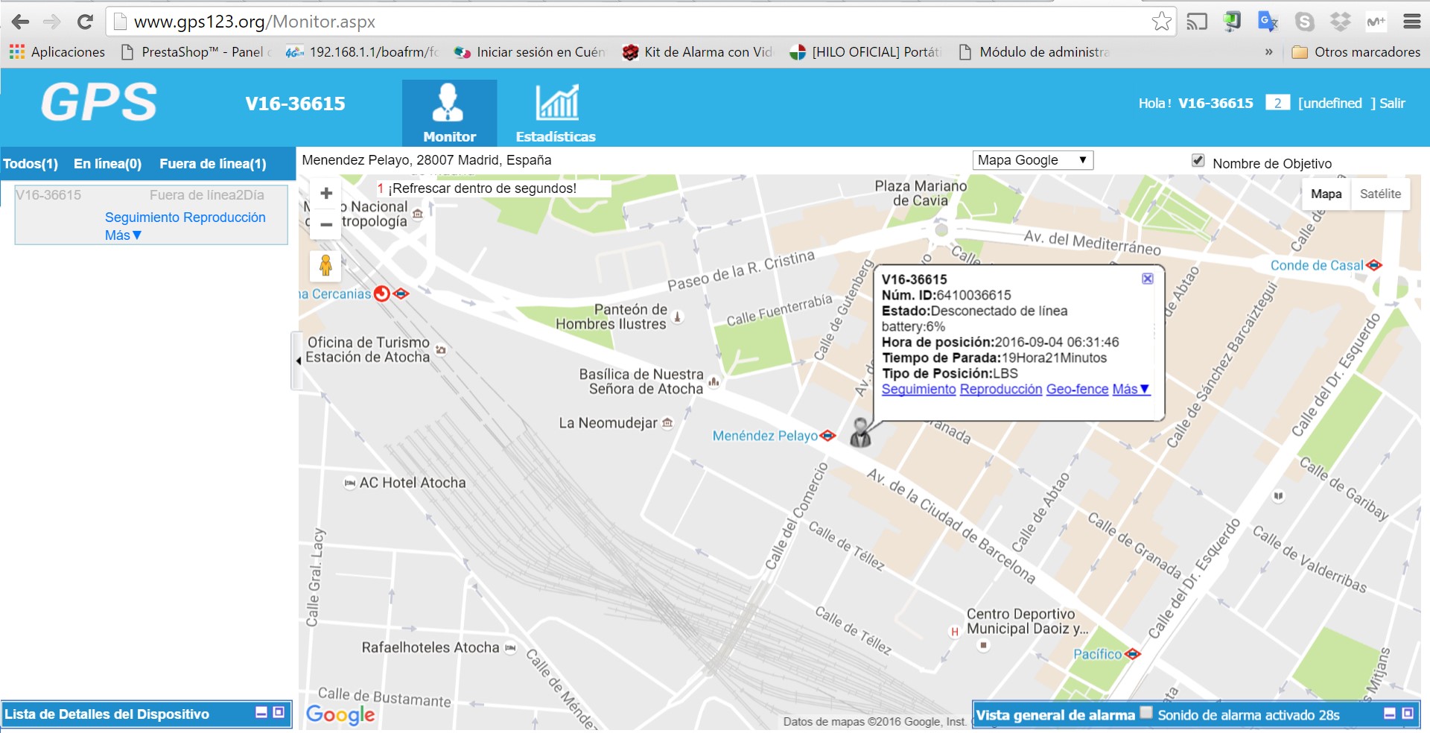The image size is (1430, 733).
Task: Open the Chrome cast icon
Action: (x=1197, y=22)
